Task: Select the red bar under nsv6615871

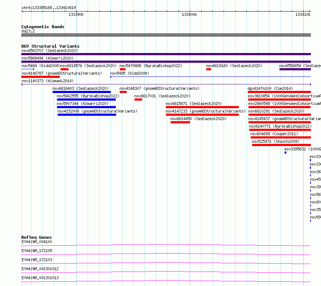Action: (202, 107)
